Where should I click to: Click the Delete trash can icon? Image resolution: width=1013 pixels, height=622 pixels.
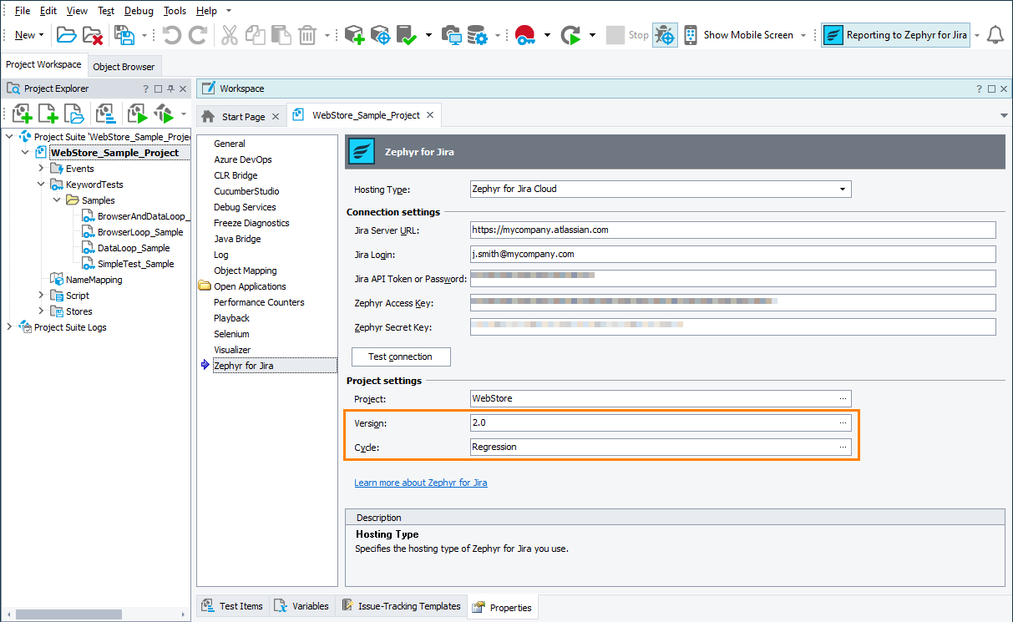(307, 35)
